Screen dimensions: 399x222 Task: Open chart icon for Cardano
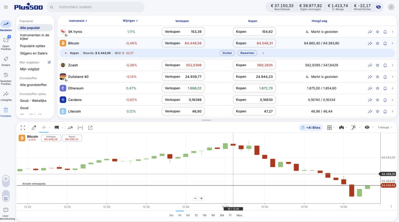[370, 100]
